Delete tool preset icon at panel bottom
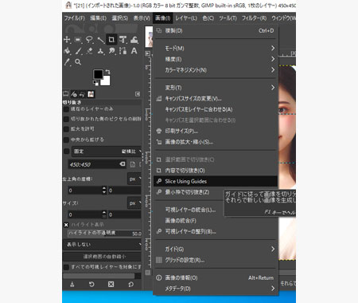 coord(111,285)
